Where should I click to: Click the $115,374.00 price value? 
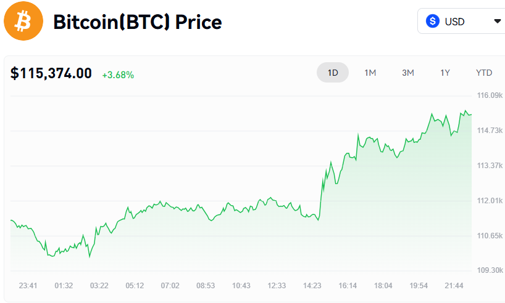point(51,73)
